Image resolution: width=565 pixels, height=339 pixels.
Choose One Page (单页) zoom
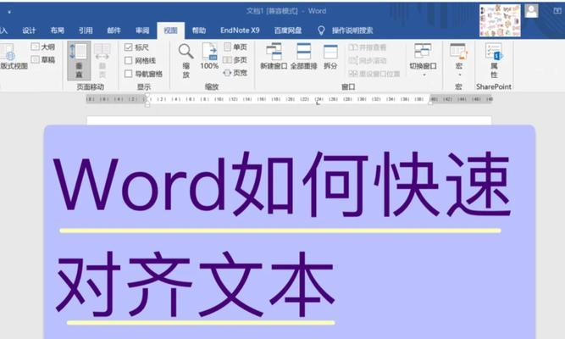click(x=235, y=47)
